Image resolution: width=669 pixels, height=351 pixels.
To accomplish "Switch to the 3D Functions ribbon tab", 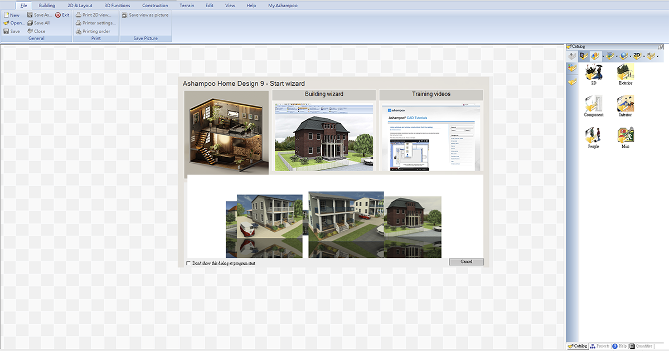I will click(117, 5).
